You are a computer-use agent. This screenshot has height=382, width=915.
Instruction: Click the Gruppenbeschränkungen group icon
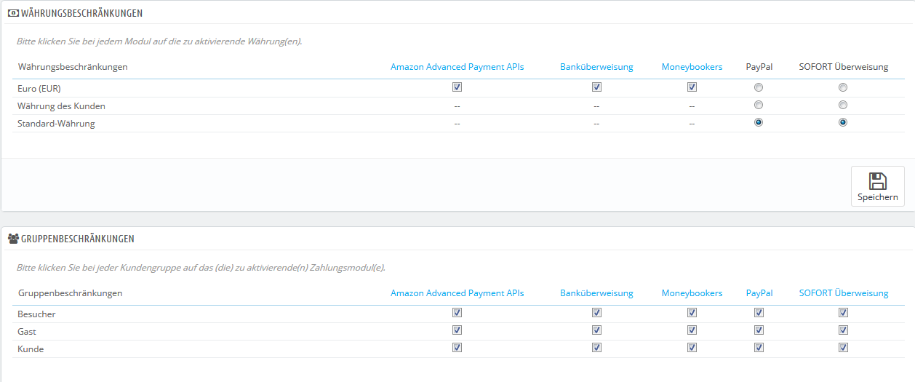[12, 239]
